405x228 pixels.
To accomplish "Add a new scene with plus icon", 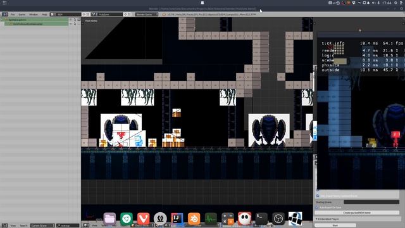I will (125, 15).
